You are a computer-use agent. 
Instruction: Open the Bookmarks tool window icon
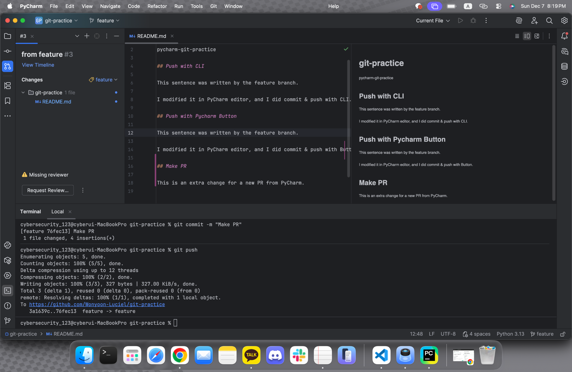[8, 101]
